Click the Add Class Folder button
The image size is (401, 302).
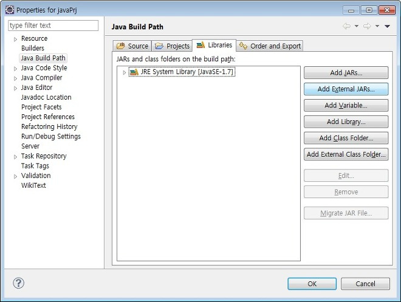click(x=346, y=138)
